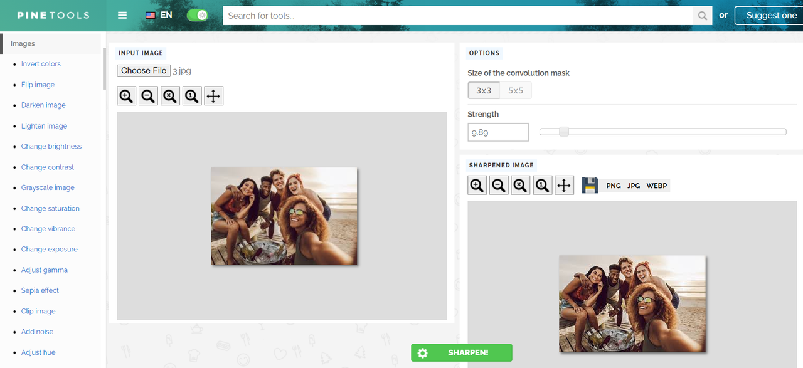Click the Strength label text
This screenshot has height=368, width=803.
pos(483,114)
